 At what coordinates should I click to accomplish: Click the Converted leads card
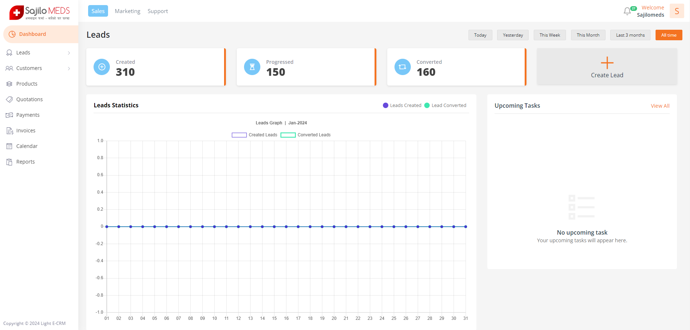pos(456,67)
